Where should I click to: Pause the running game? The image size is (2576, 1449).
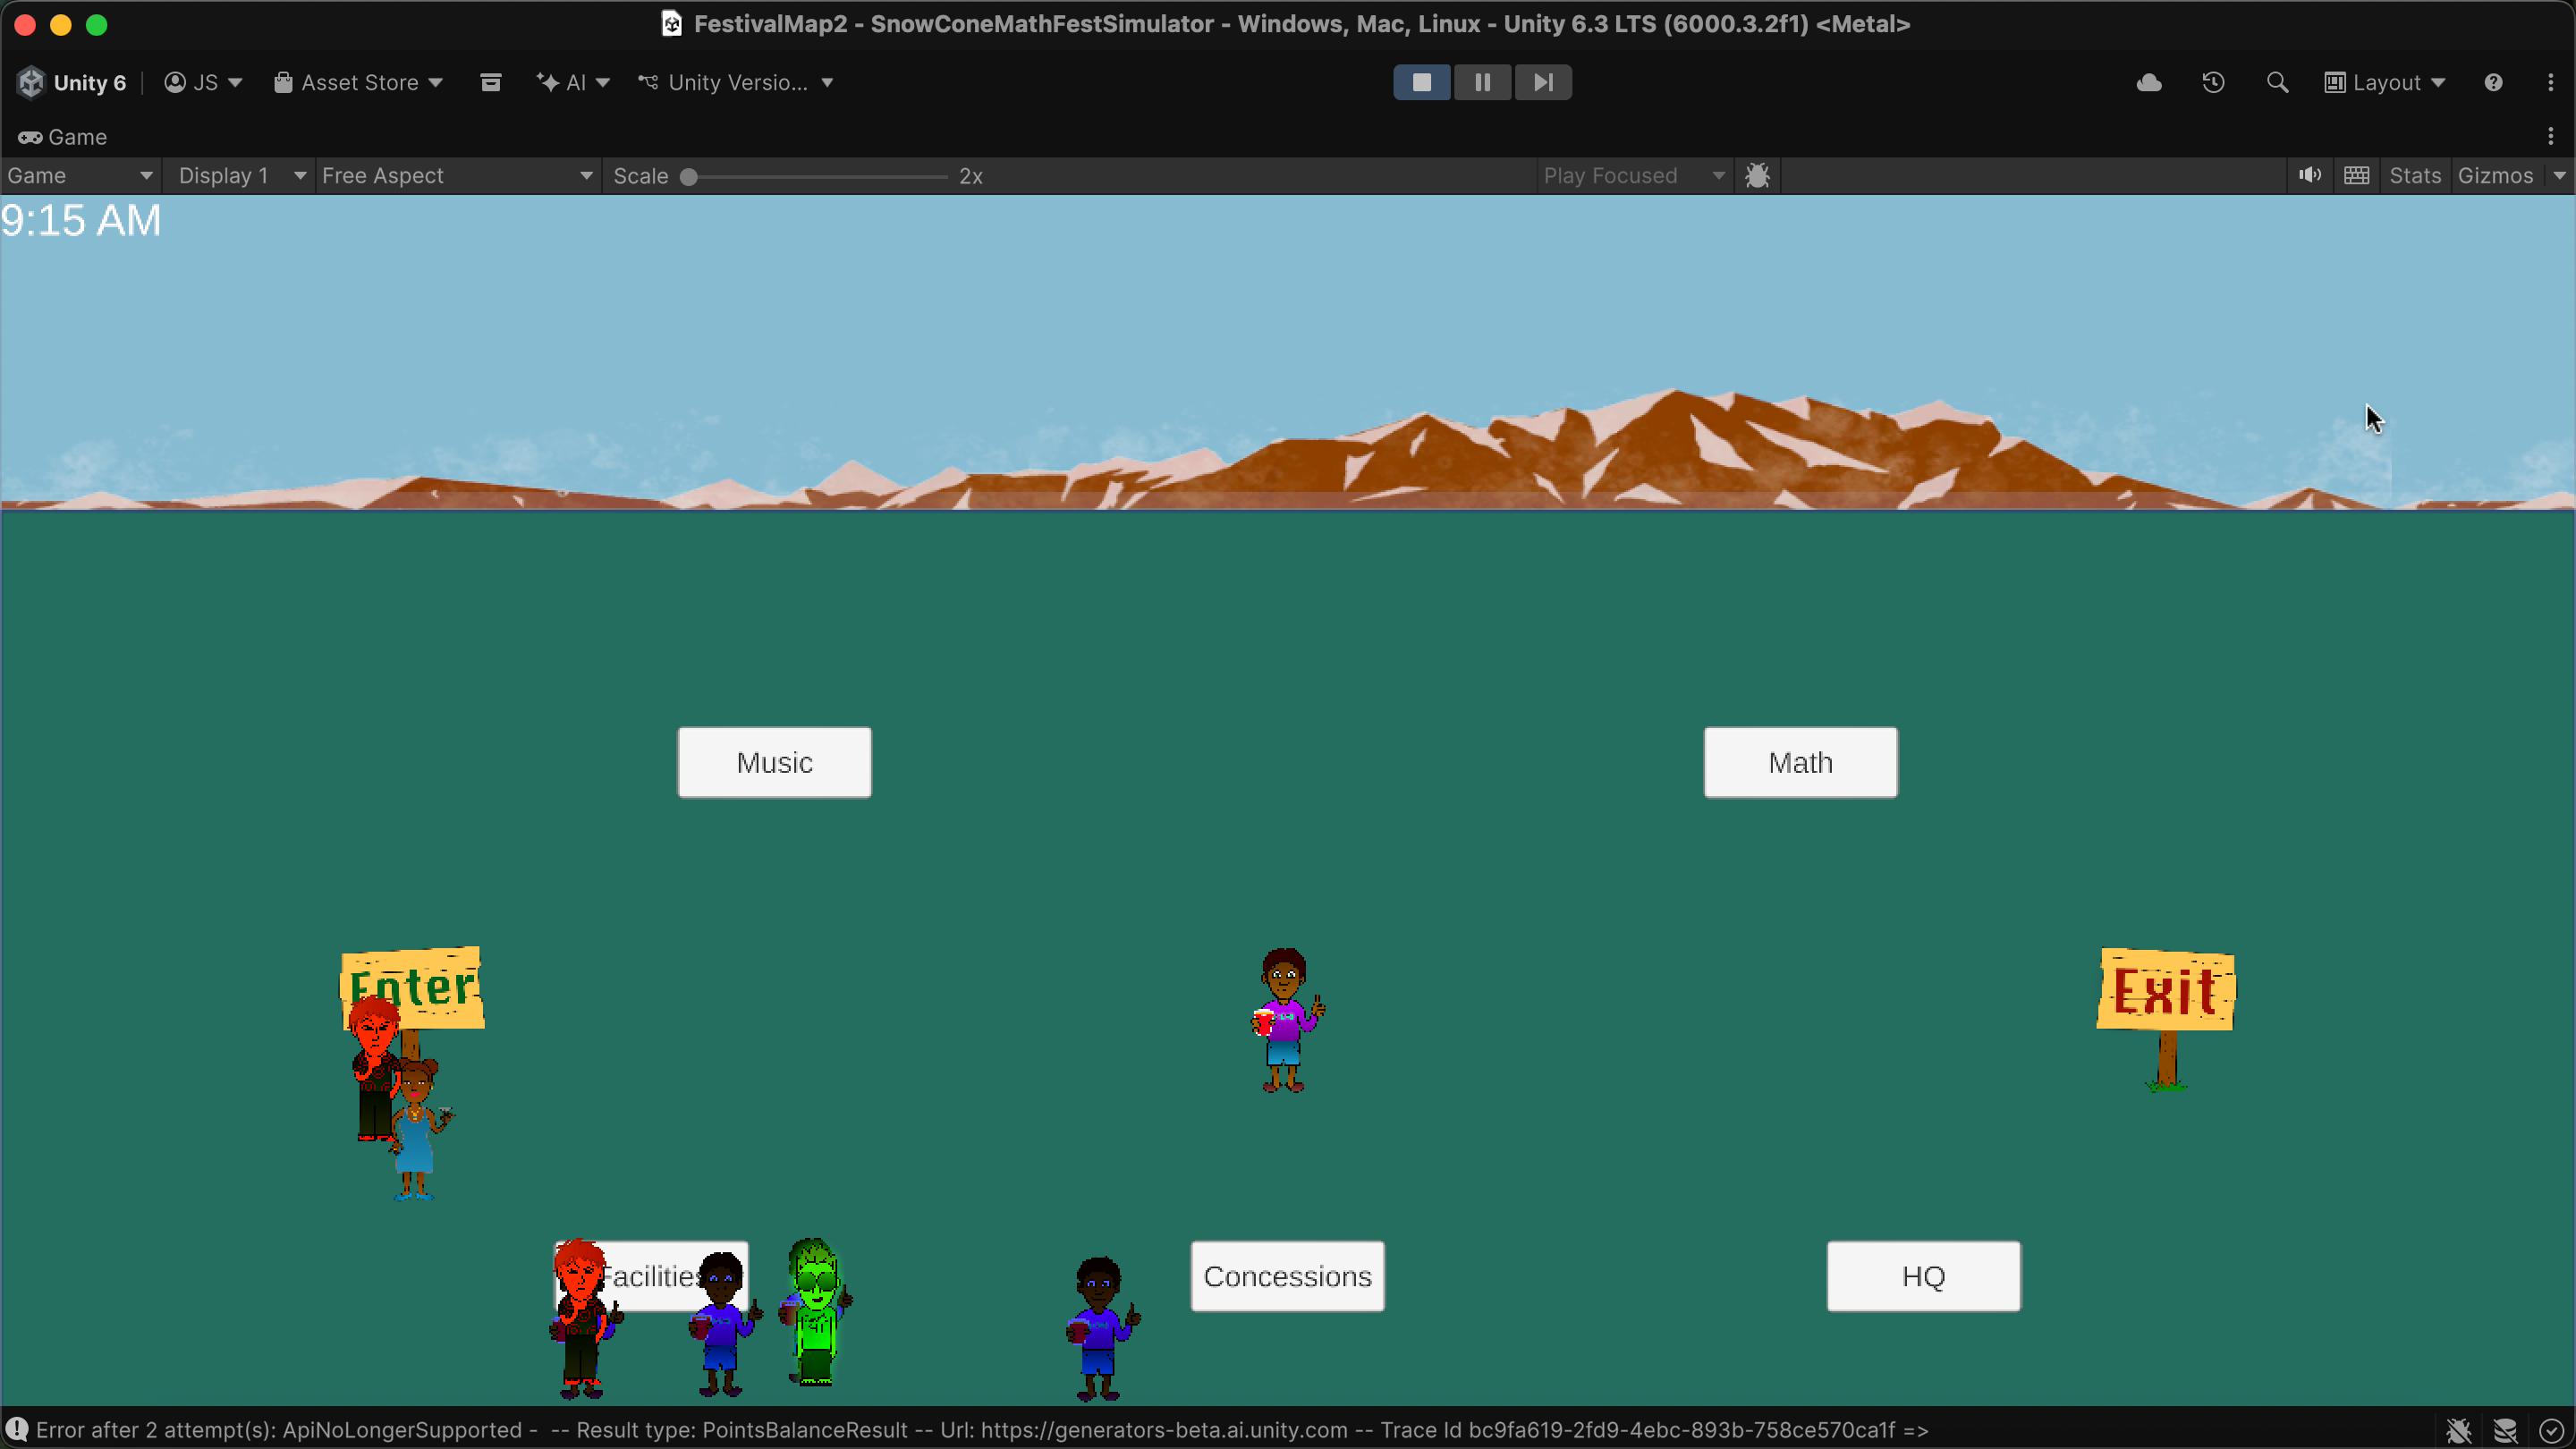coord(1482,82)
